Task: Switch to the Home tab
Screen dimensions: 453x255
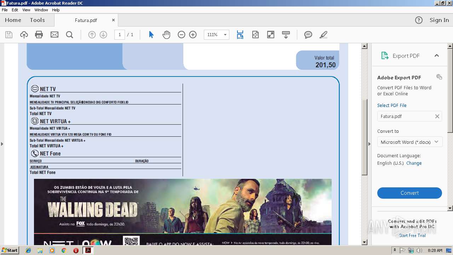Action: 13,20
